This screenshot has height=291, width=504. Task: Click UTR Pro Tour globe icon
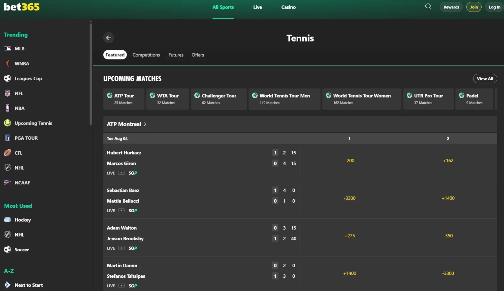(x=409, y=95)
